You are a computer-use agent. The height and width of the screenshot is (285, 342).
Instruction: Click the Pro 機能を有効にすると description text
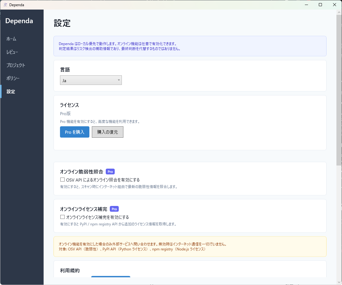click(100, 121)
